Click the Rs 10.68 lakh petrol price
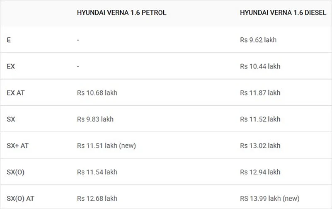 click(97, 93)
